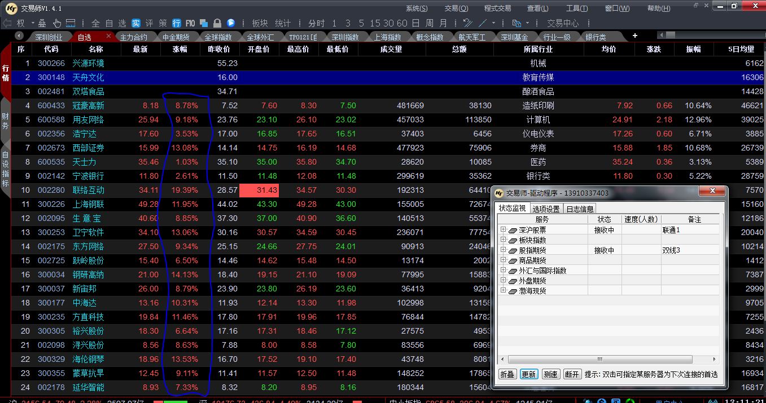Screen dimensions: 766x403
Task: Expand the 股指期货 service node
Action: [x=503, y=250]
